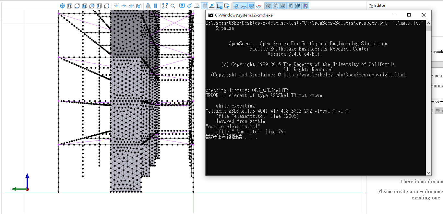Click the blue tag label icon

(x=189, y=6)
